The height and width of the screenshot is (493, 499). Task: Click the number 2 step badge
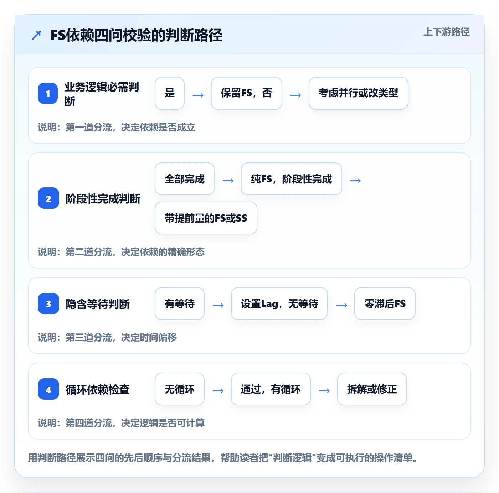48,198
